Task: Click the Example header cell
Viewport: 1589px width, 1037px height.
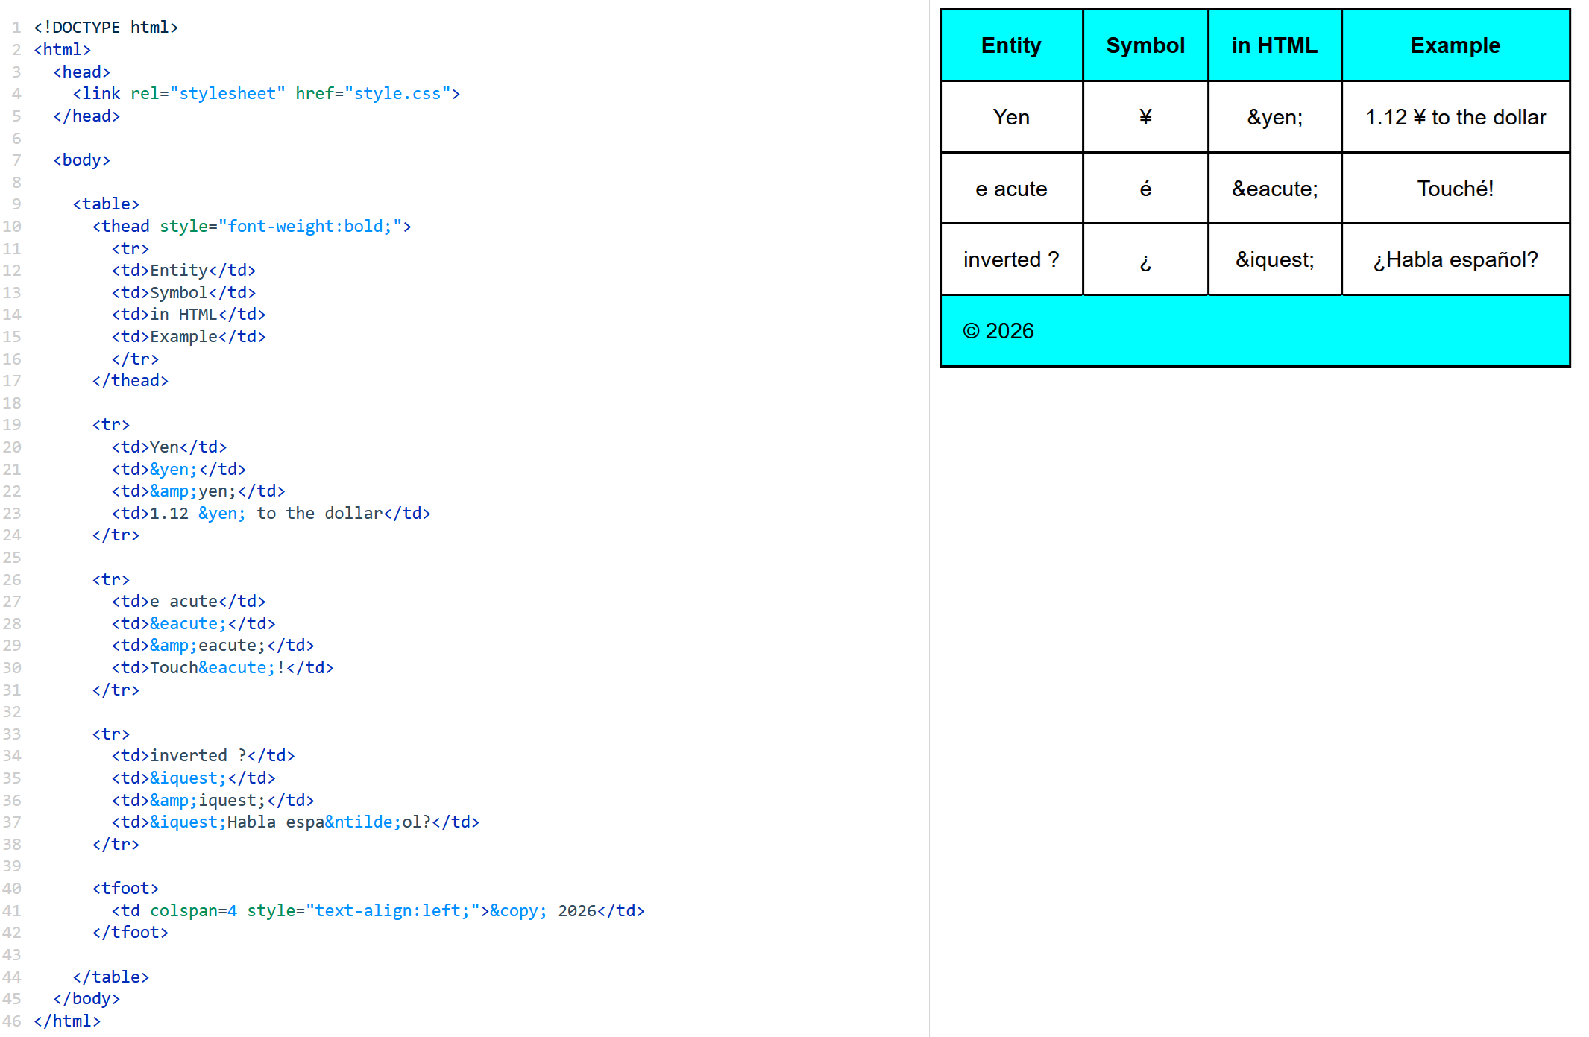Action: click(x=1454, y=45)
